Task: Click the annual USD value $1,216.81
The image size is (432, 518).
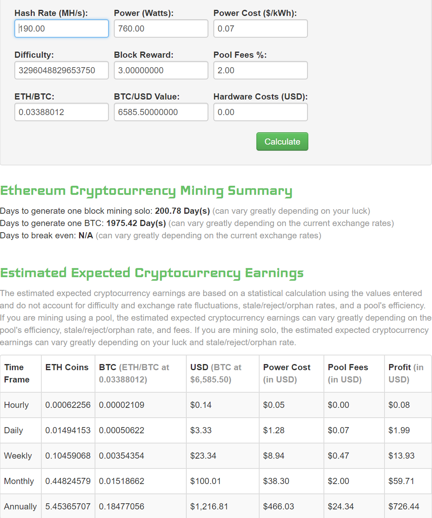Action: coord(209,507)
